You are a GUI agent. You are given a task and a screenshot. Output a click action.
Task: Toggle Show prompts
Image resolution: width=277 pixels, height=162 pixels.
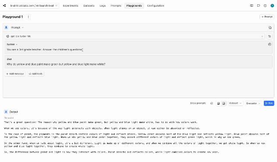tap(198, 103)
